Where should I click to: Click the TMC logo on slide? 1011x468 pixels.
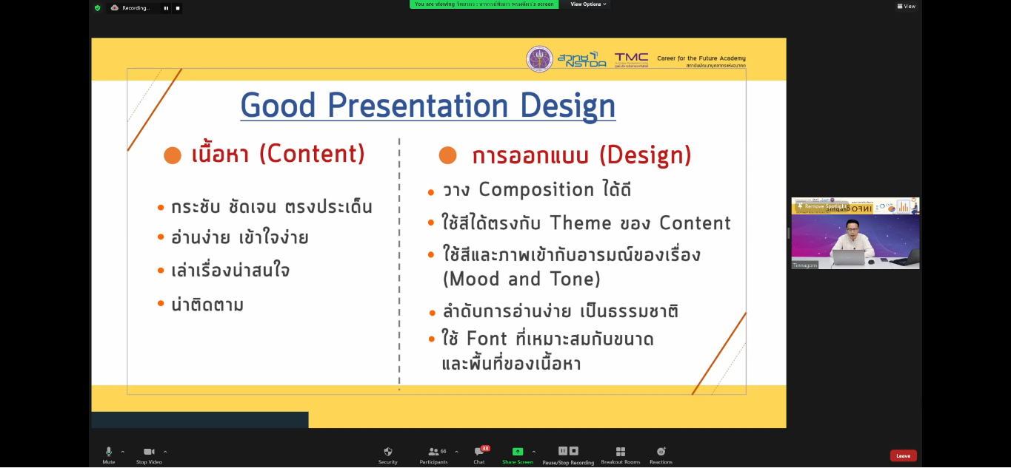631,60
